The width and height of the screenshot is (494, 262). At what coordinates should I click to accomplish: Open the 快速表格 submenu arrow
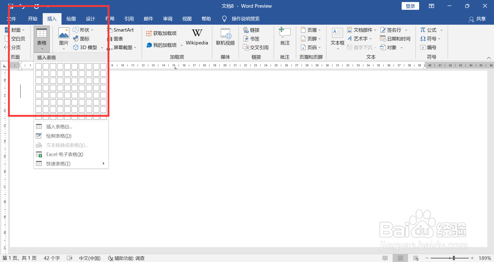point(103,164)
